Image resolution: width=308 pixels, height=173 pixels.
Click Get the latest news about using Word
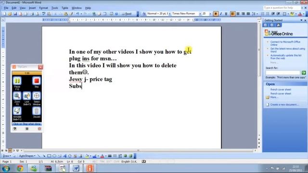(x=288, y=50)
